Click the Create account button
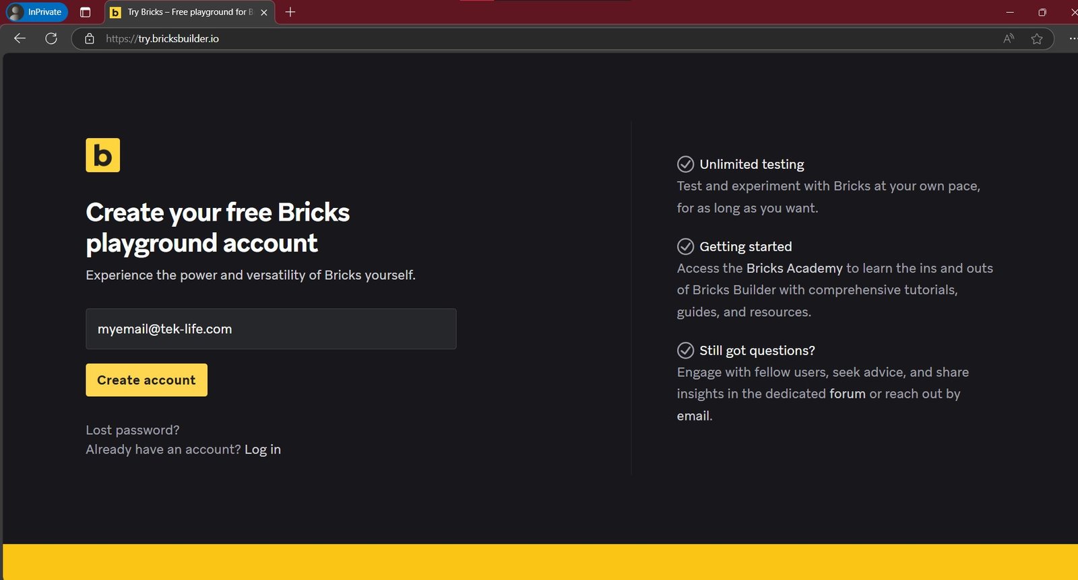Screen dimensions: 1078x580 click(x=146, y=380)
